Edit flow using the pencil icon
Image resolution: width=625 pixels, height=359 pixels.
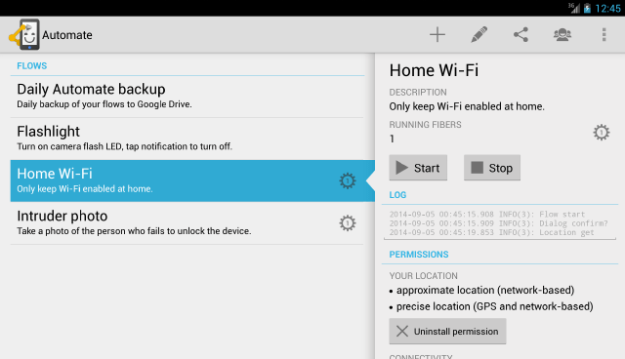[x=479, y=34]
